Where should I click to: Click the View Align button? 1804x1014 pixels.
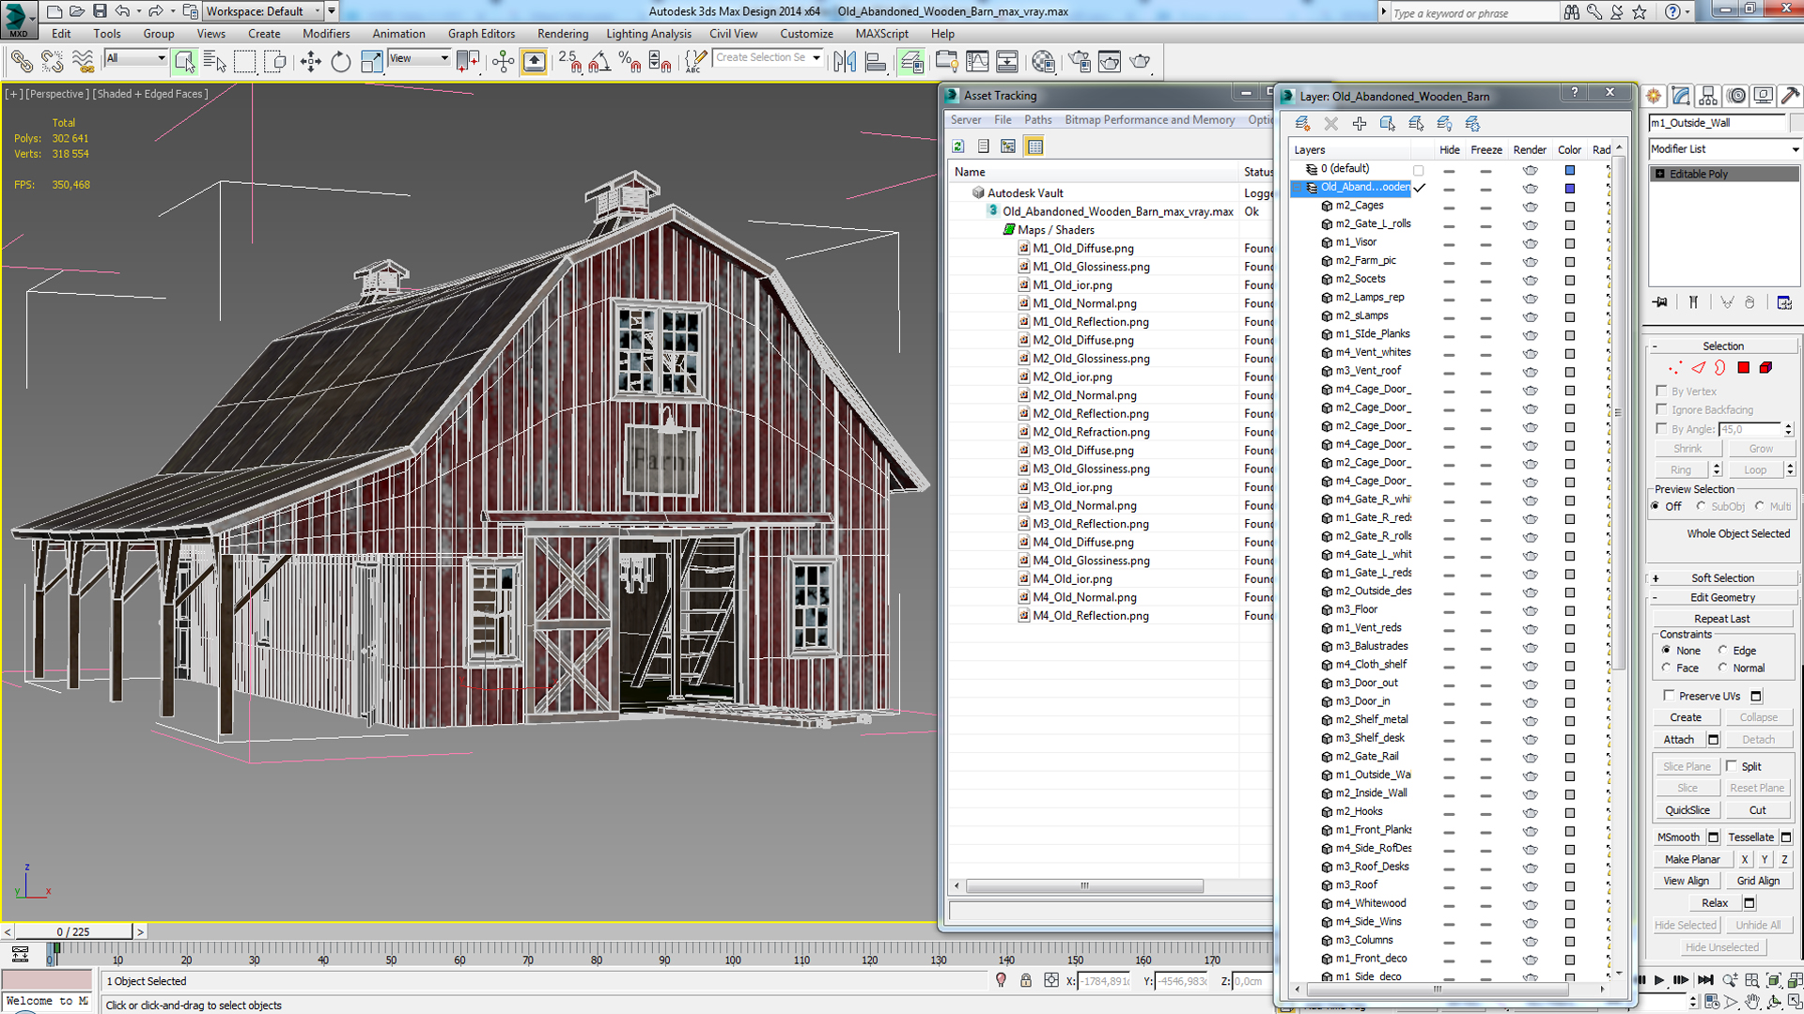coord(1686,881)
